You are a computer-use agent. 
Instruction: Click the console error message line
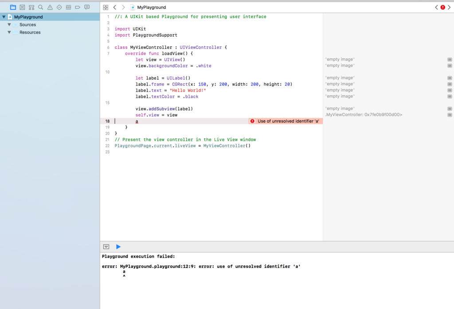click(201, 266)
